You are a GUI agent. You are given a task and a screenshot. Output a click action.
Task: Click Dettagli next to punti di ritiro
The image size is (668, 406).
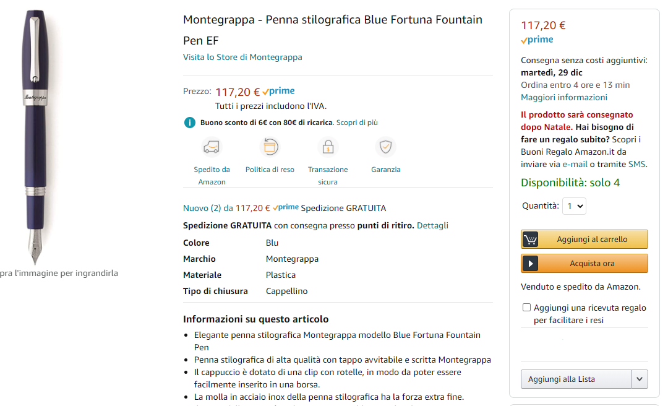pos(432,225)
